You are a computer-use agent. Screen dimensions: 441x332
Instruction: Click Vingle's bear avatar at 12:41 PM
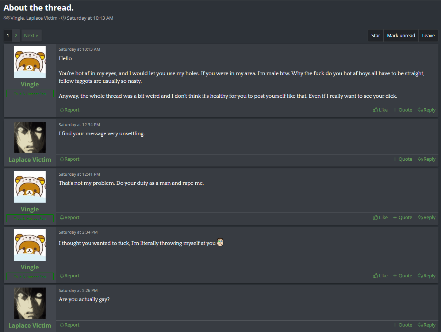point(30,187)
